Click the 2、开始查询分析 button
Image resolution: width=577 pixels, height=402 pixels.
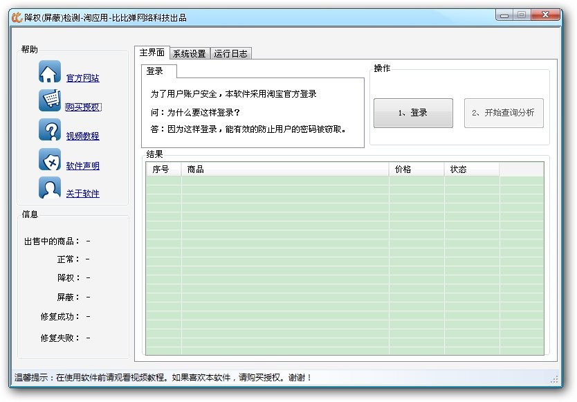point(504,113)
